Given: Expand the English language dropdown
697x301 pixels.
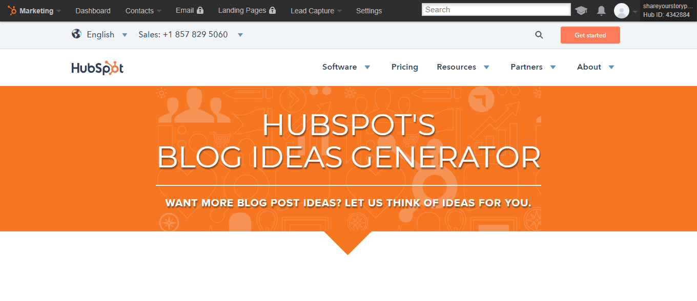Looking at the screenshot, I should pyautogui.click(x=124, y=35).
